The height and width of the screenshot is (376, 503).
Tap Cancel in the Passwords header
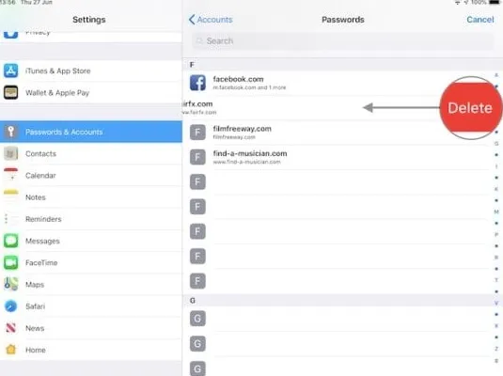479,20
